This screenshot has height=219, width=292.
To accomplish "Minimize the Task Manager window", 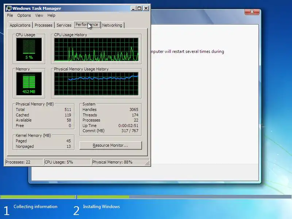I will (133, 8).
